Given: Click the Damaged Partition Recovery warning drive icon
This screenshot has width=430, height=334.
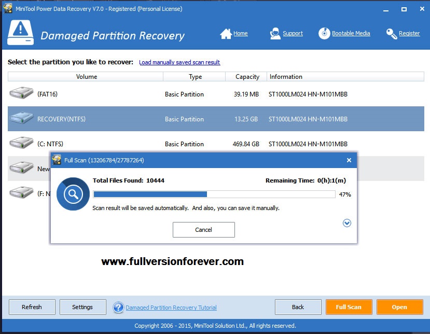Looking at the screenshot, I should 21,32.
